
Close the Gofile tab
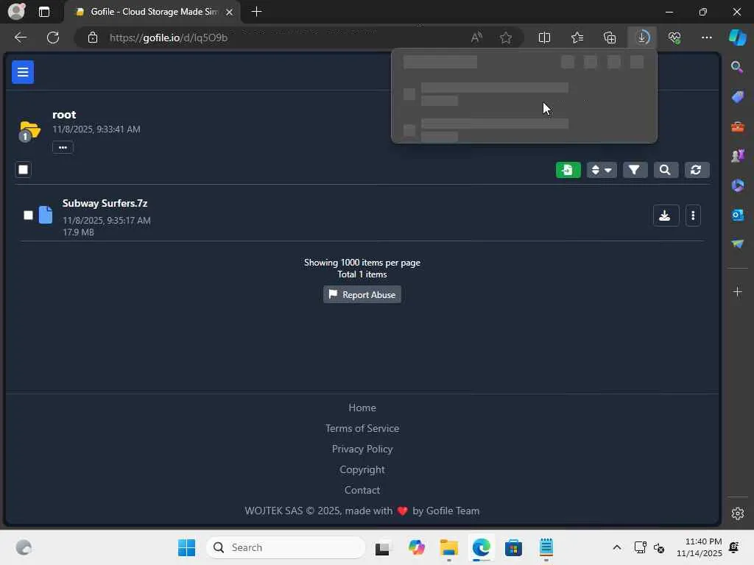(x=230, y=12)
